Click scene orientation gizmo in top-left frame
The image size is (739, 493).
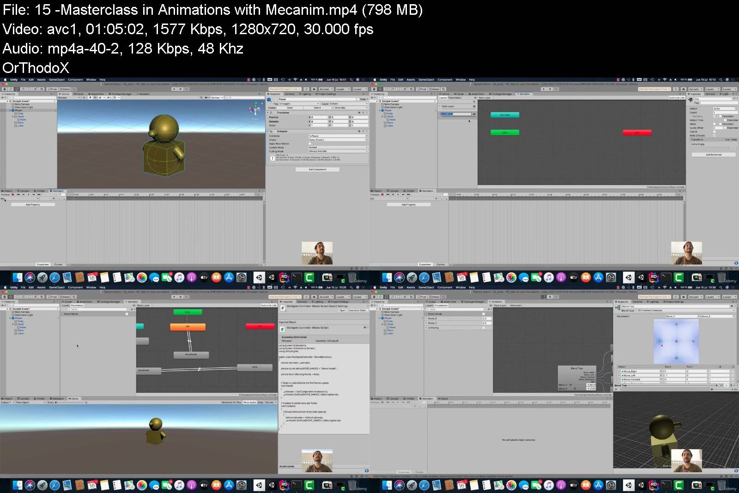click(x=255, y=110)
